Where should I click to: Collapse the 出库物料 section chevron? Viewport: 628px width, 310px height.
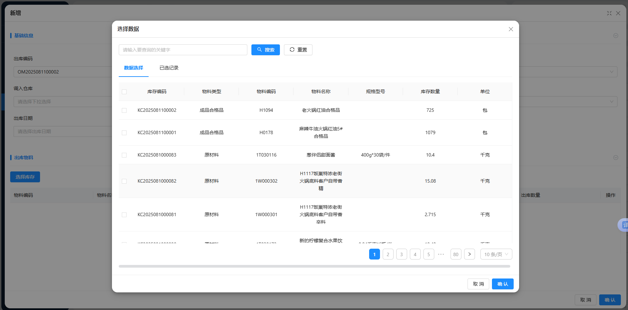[x=616, y=158]
